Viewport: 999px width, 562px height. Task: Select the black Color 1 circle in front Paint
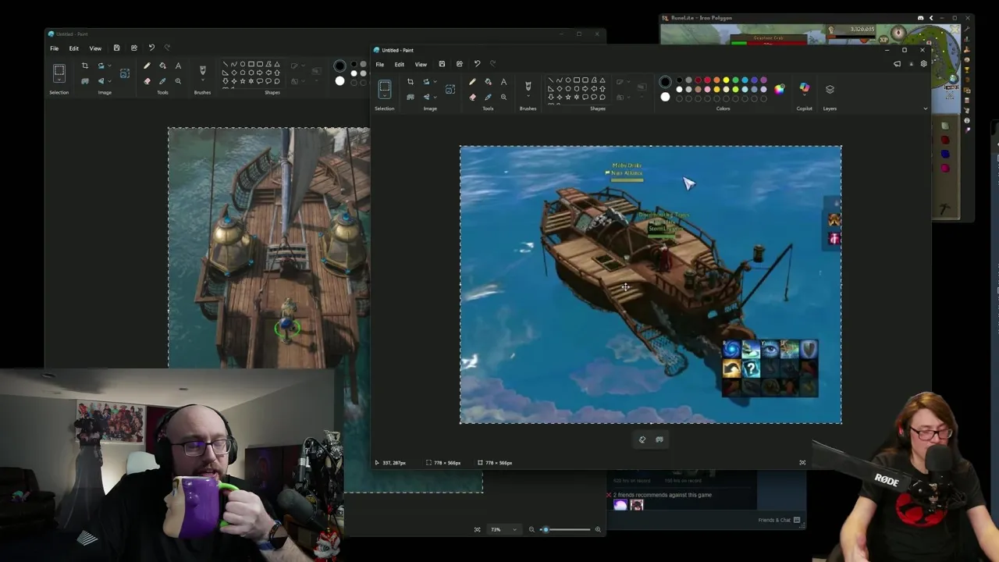[x=665, y=81]
